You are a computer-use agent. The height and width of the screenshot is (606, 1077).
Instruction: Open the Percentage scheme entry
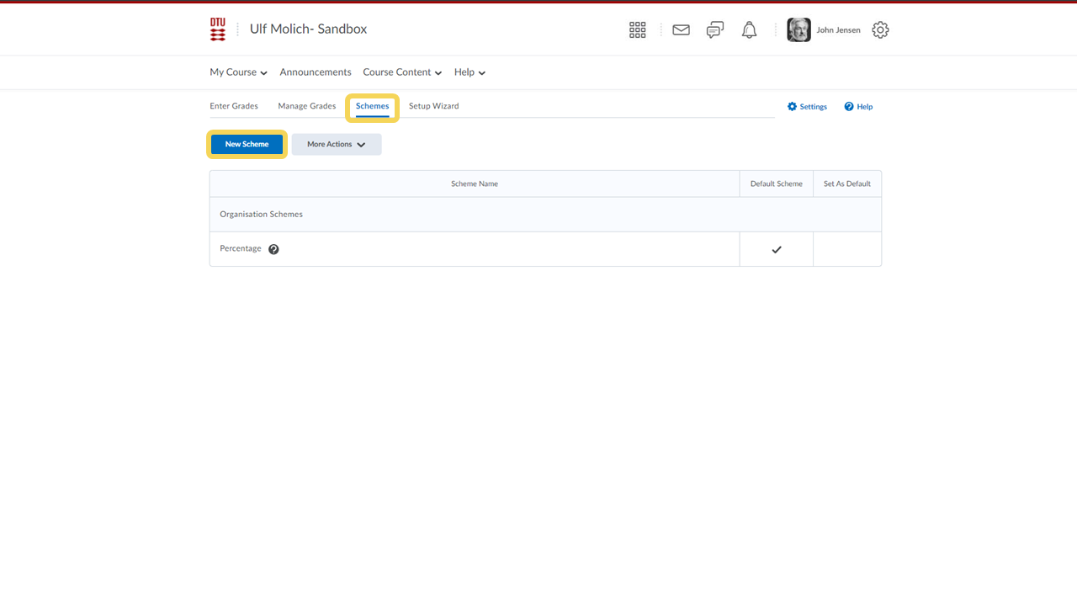[x=241, y=248]
